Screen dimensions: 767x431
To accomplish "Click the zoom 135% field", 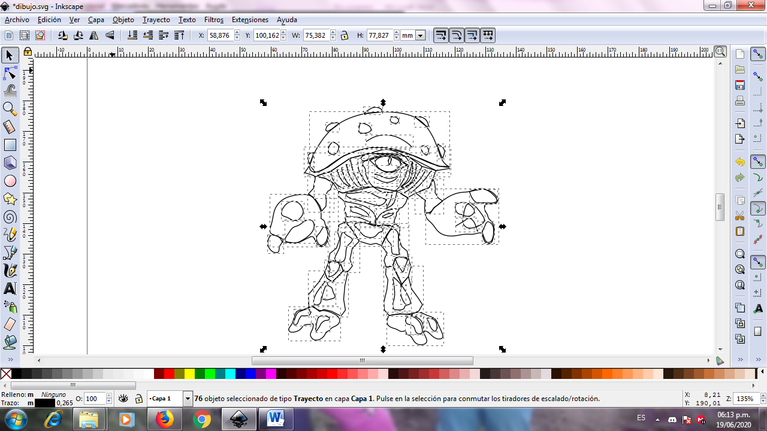I will [x=746, y=399].
